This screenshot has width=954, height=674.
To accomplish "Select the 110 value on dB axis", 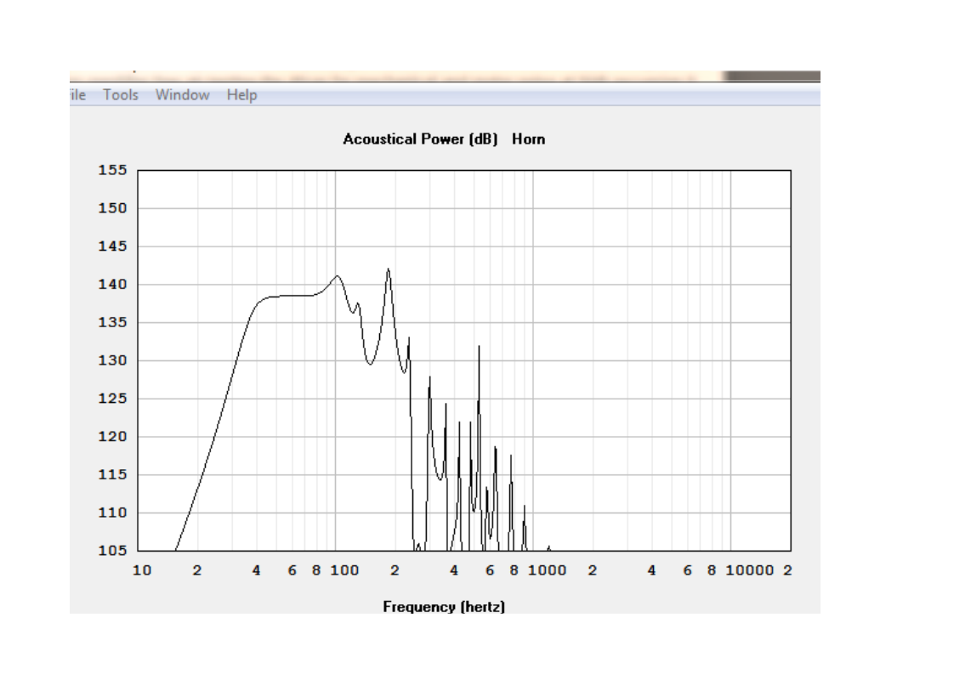I will 112,513.
